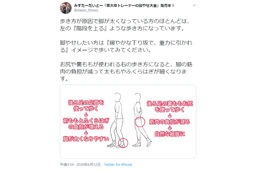Click the red circle around the ankle
255x170 pixels.
[123, 143]
